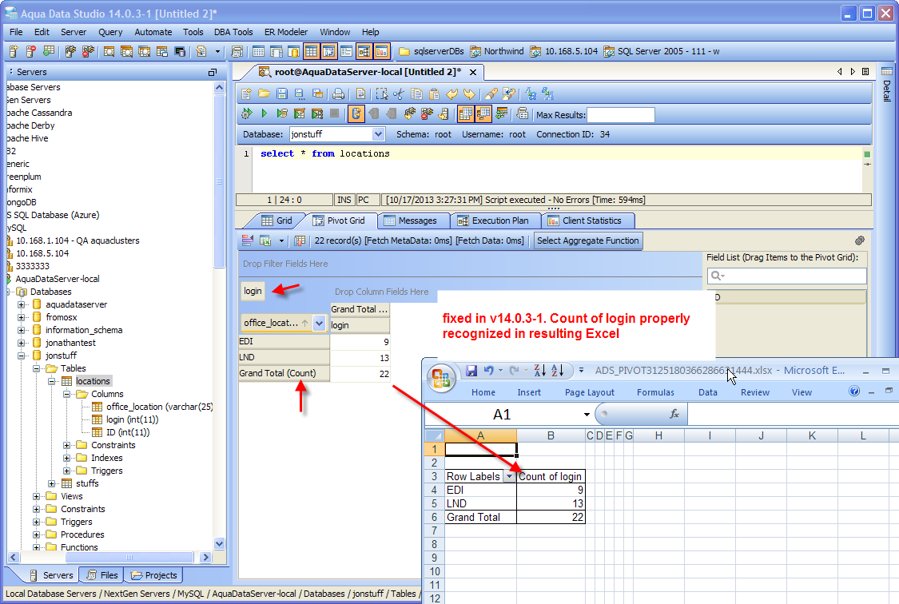
Task: Click the Cut scissors icon in the editor toolbar
Action: point(399,94)
